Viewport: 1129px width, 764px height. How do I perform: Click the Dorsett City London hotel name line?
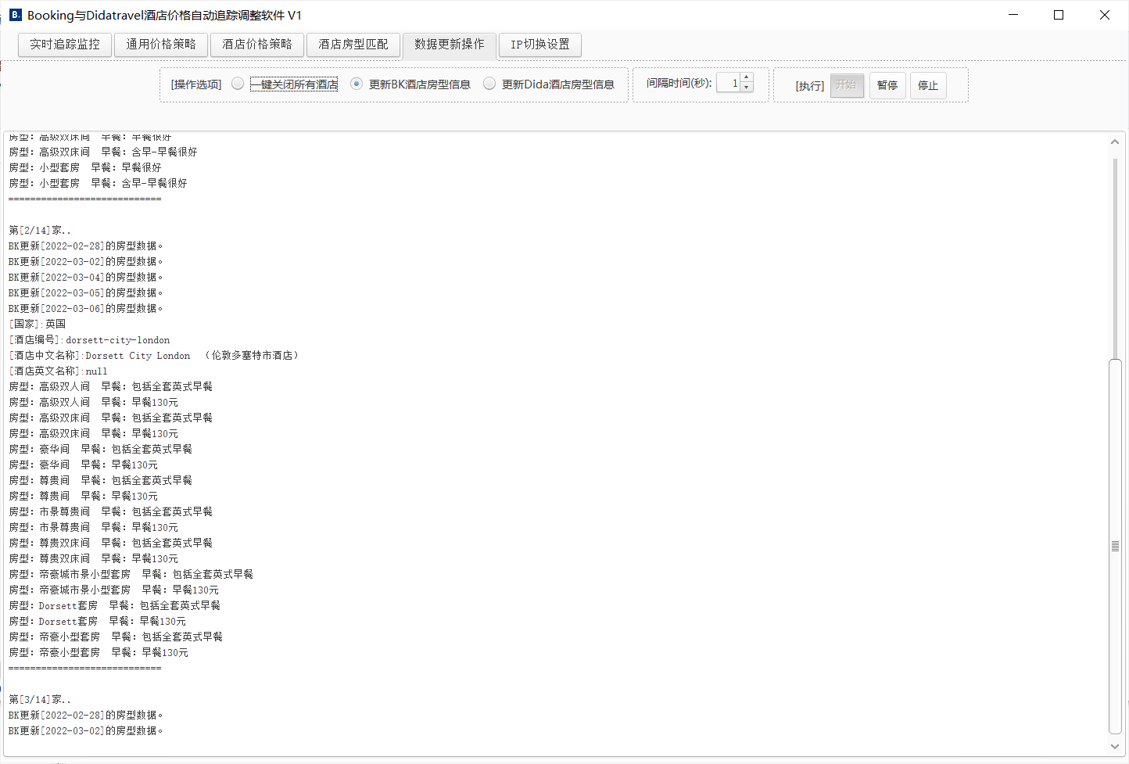pos(154,355)
